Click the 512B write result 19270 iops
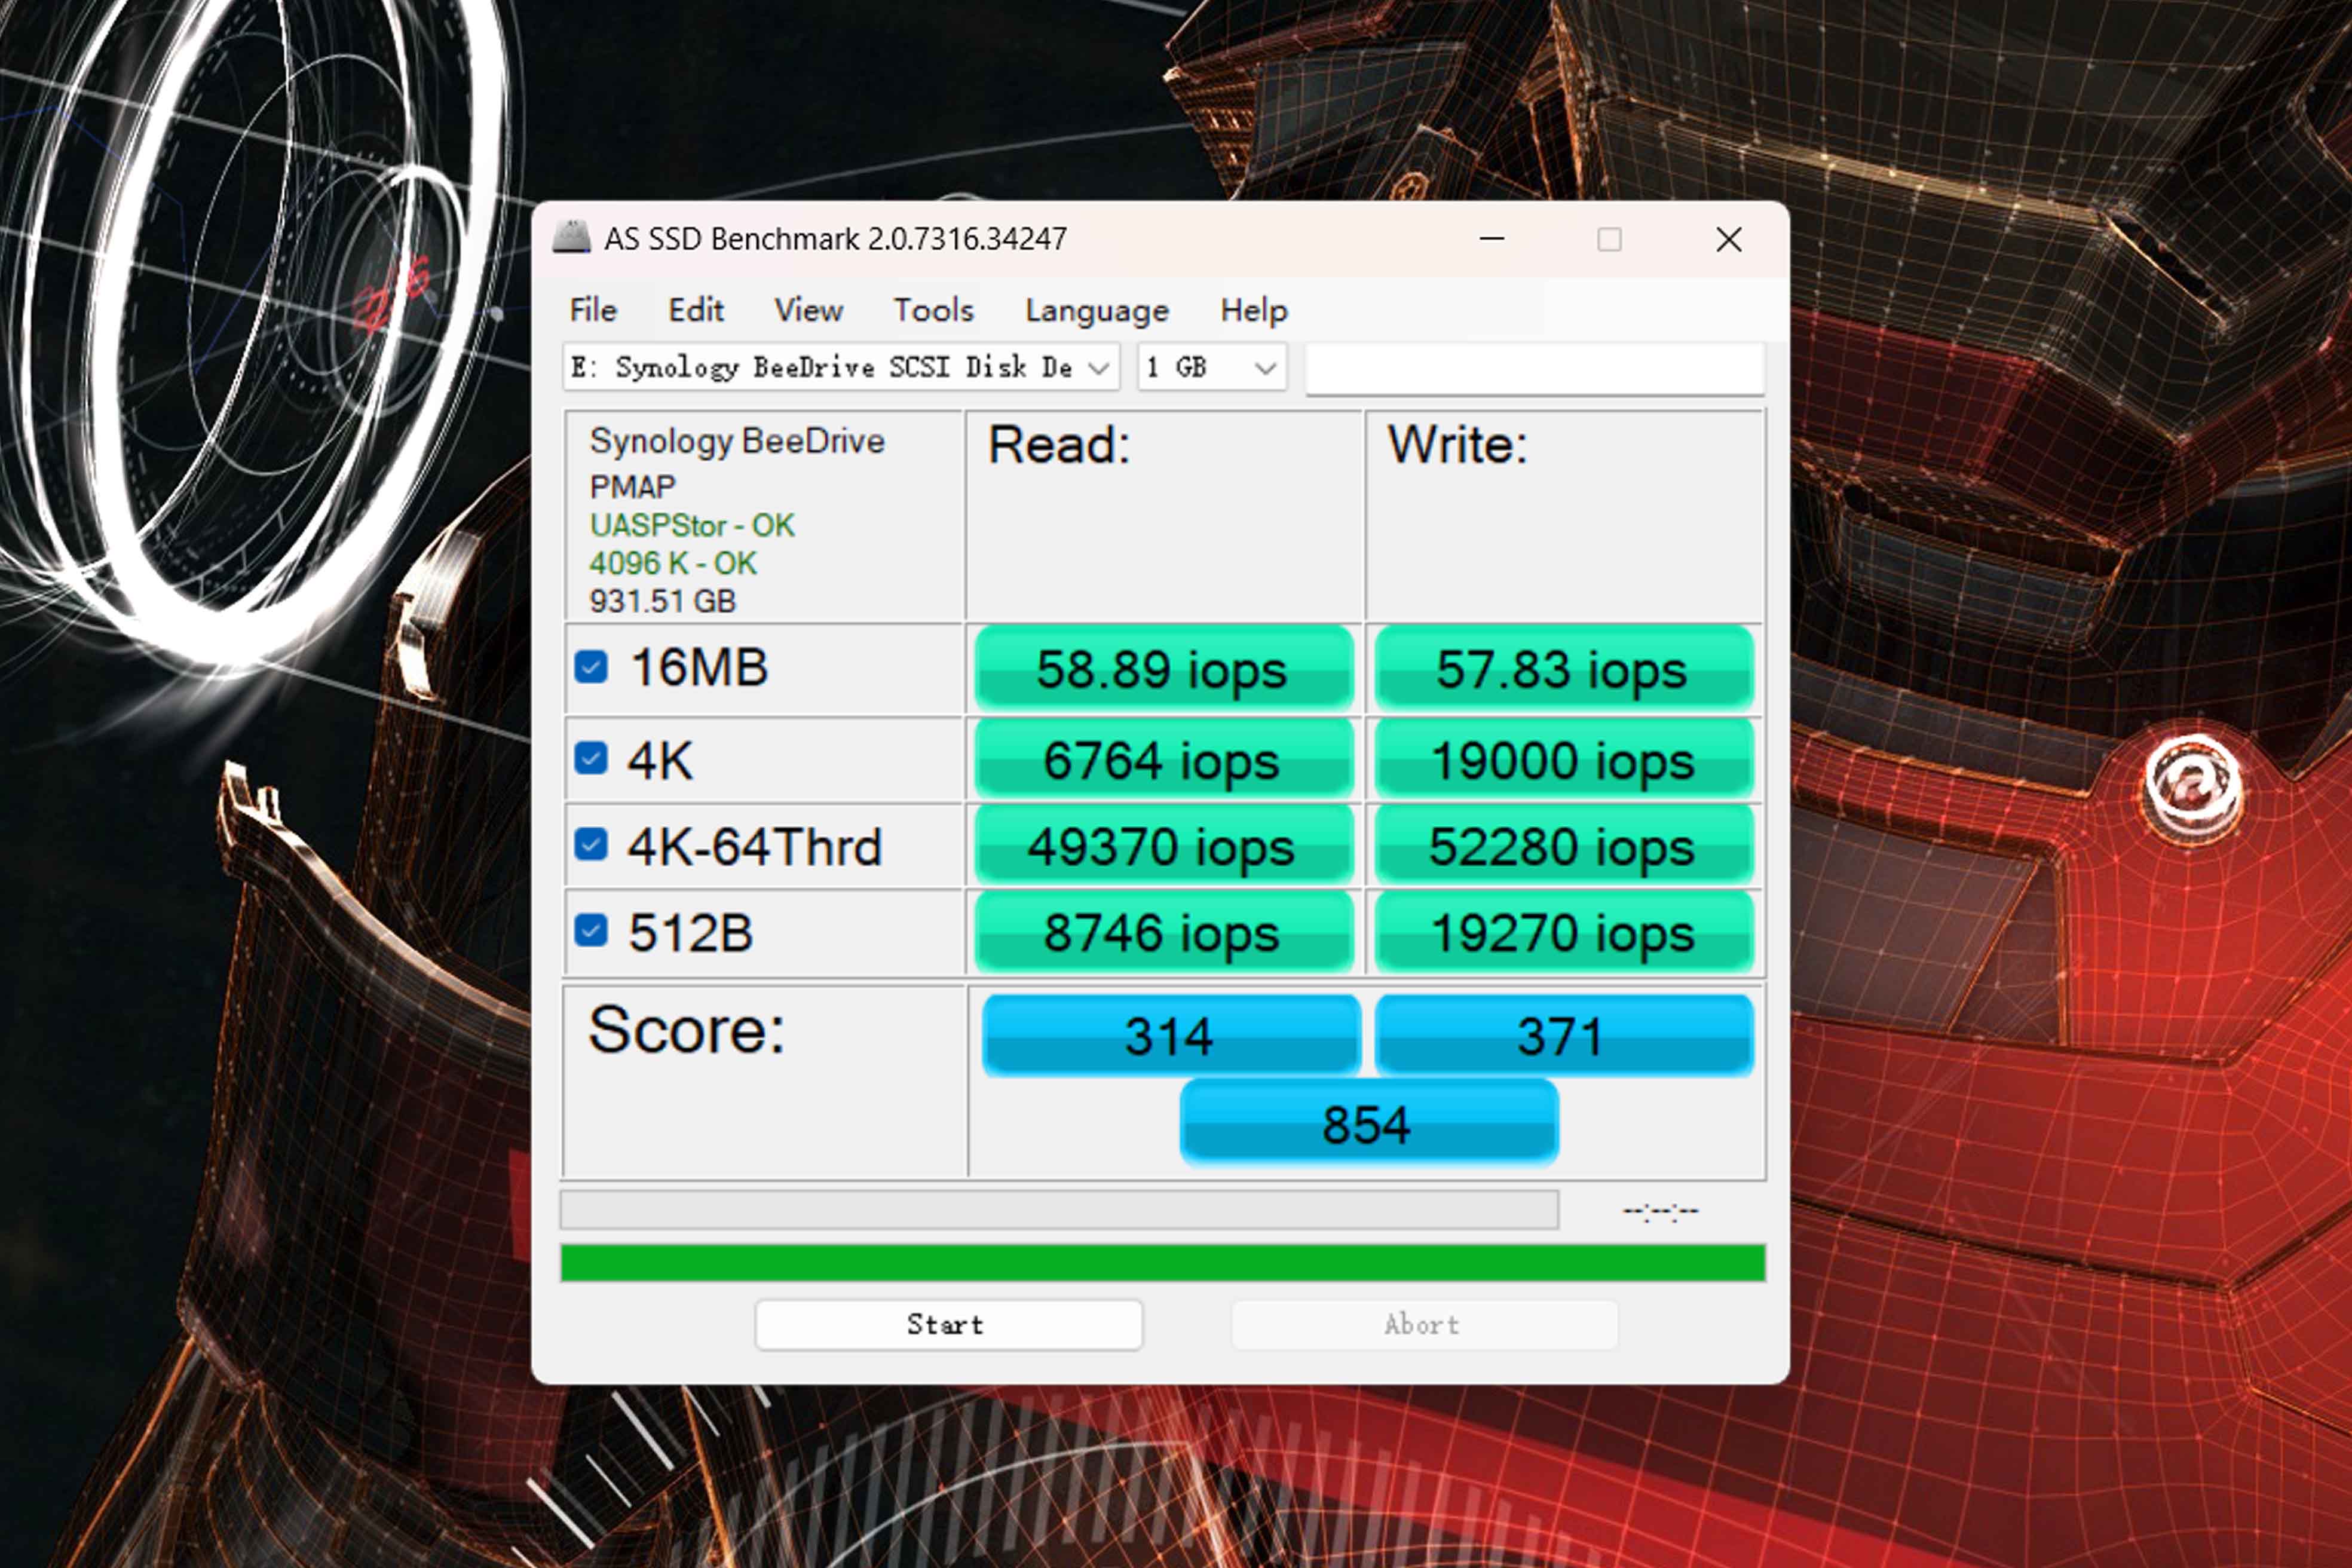This screenshot has width=2352, height=1568. tap(1563, 932)
